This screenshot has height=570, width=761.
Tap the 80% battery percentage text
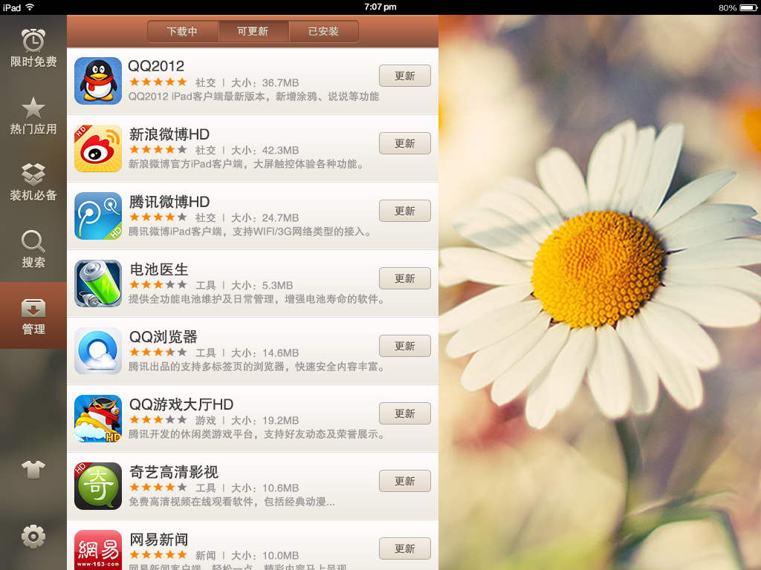tap(728, 7)
